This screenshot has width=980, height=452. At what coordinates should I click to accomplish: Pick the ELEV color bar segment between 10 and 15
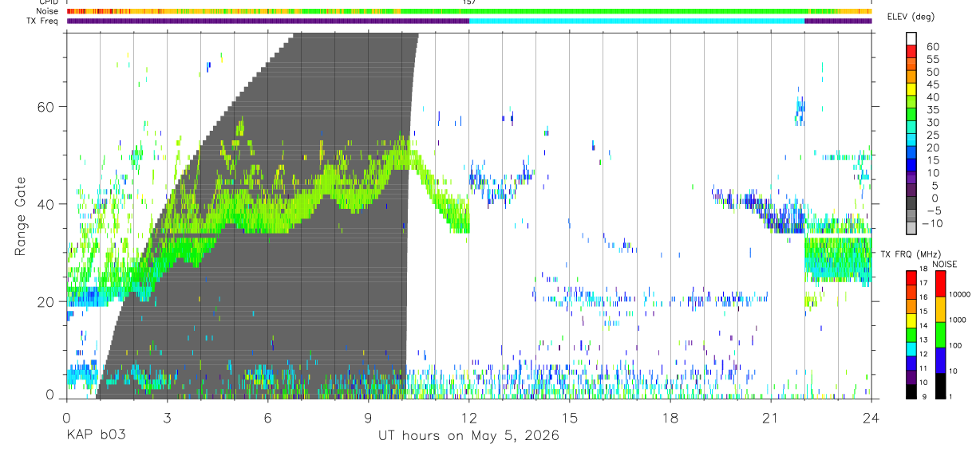912,167
